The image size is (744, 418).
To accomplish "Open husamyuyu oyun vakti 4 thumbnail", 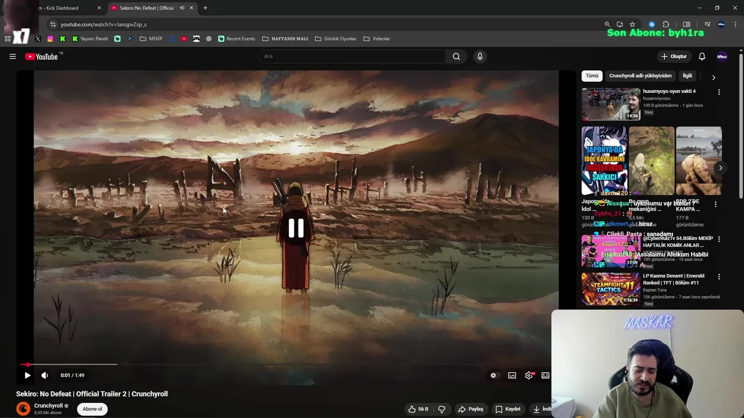I will point(611,104).
